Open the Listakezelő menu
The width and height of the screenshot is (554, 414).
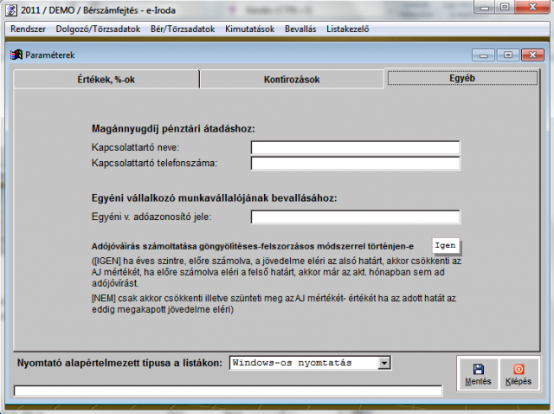pyautogui.click(x=348, y=29)
